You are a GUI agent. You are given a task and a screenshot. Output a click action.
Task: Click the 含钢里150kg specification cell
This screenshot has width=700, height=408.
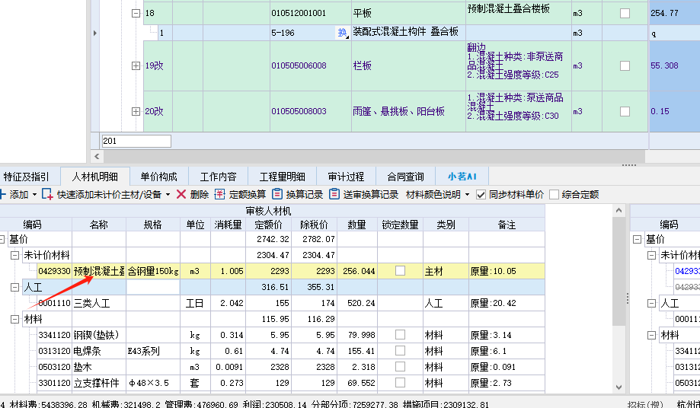153,271
